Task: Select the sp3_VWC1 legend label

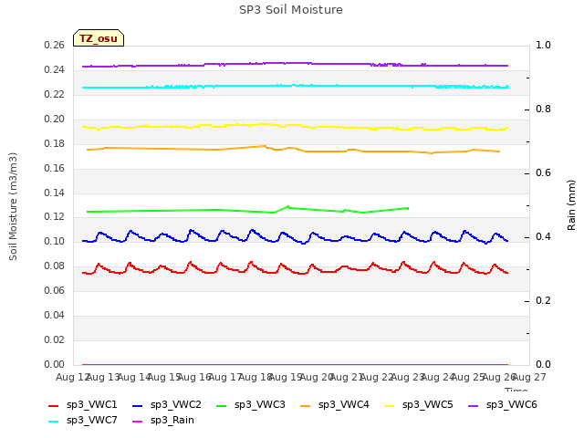Action: 91,405
